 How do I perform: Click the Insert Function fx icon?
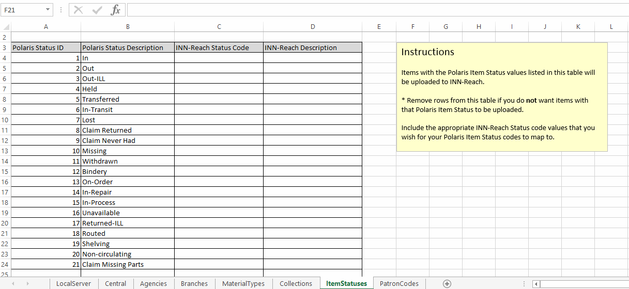[x=116, y=10]
